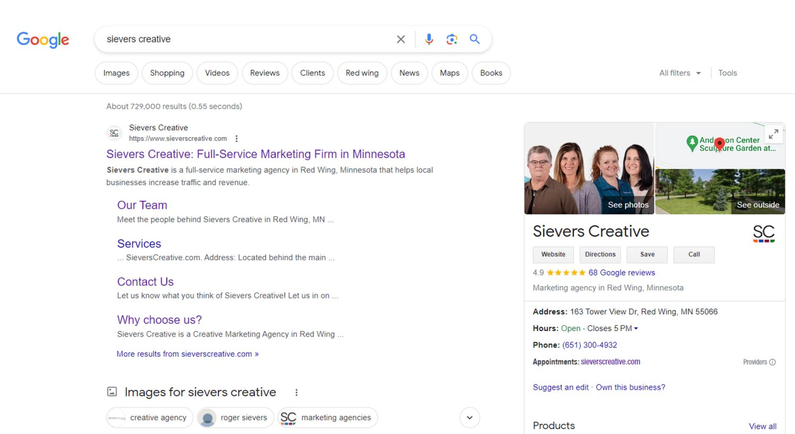Click the voice search microphone icon
Image resolution: width=795 pixels, height=434 pixels.
click(x=429, y=39)
